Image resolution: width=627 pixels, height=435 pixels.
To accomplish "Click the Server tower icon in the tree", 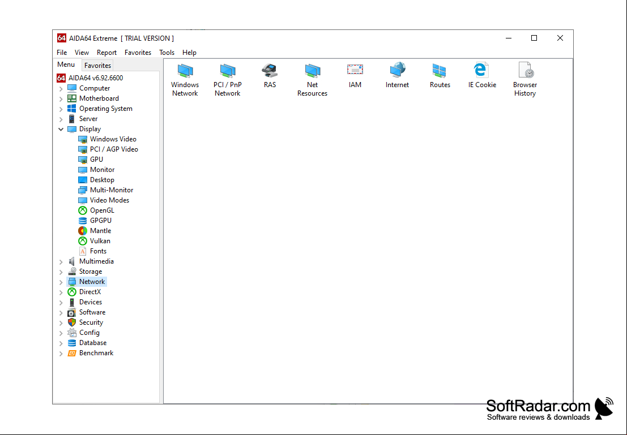I will pos(72,119).
